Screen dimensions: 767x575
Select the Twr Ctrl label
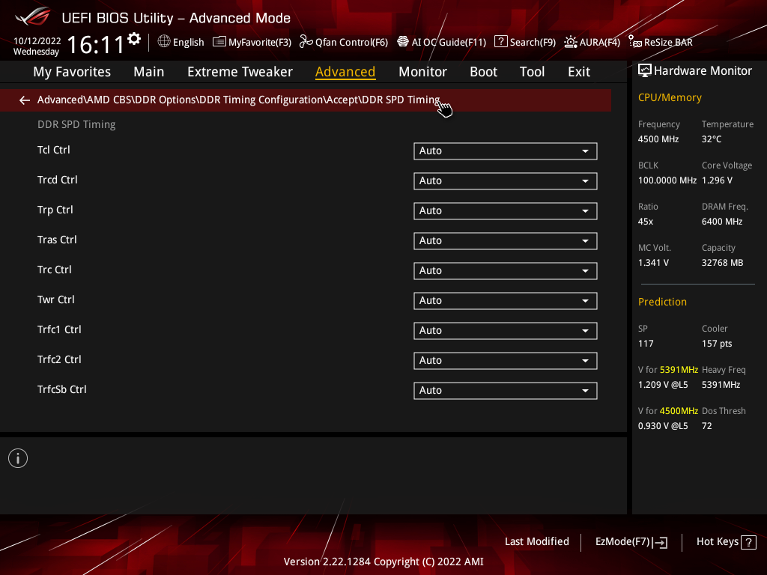click(x=55, y=299)
